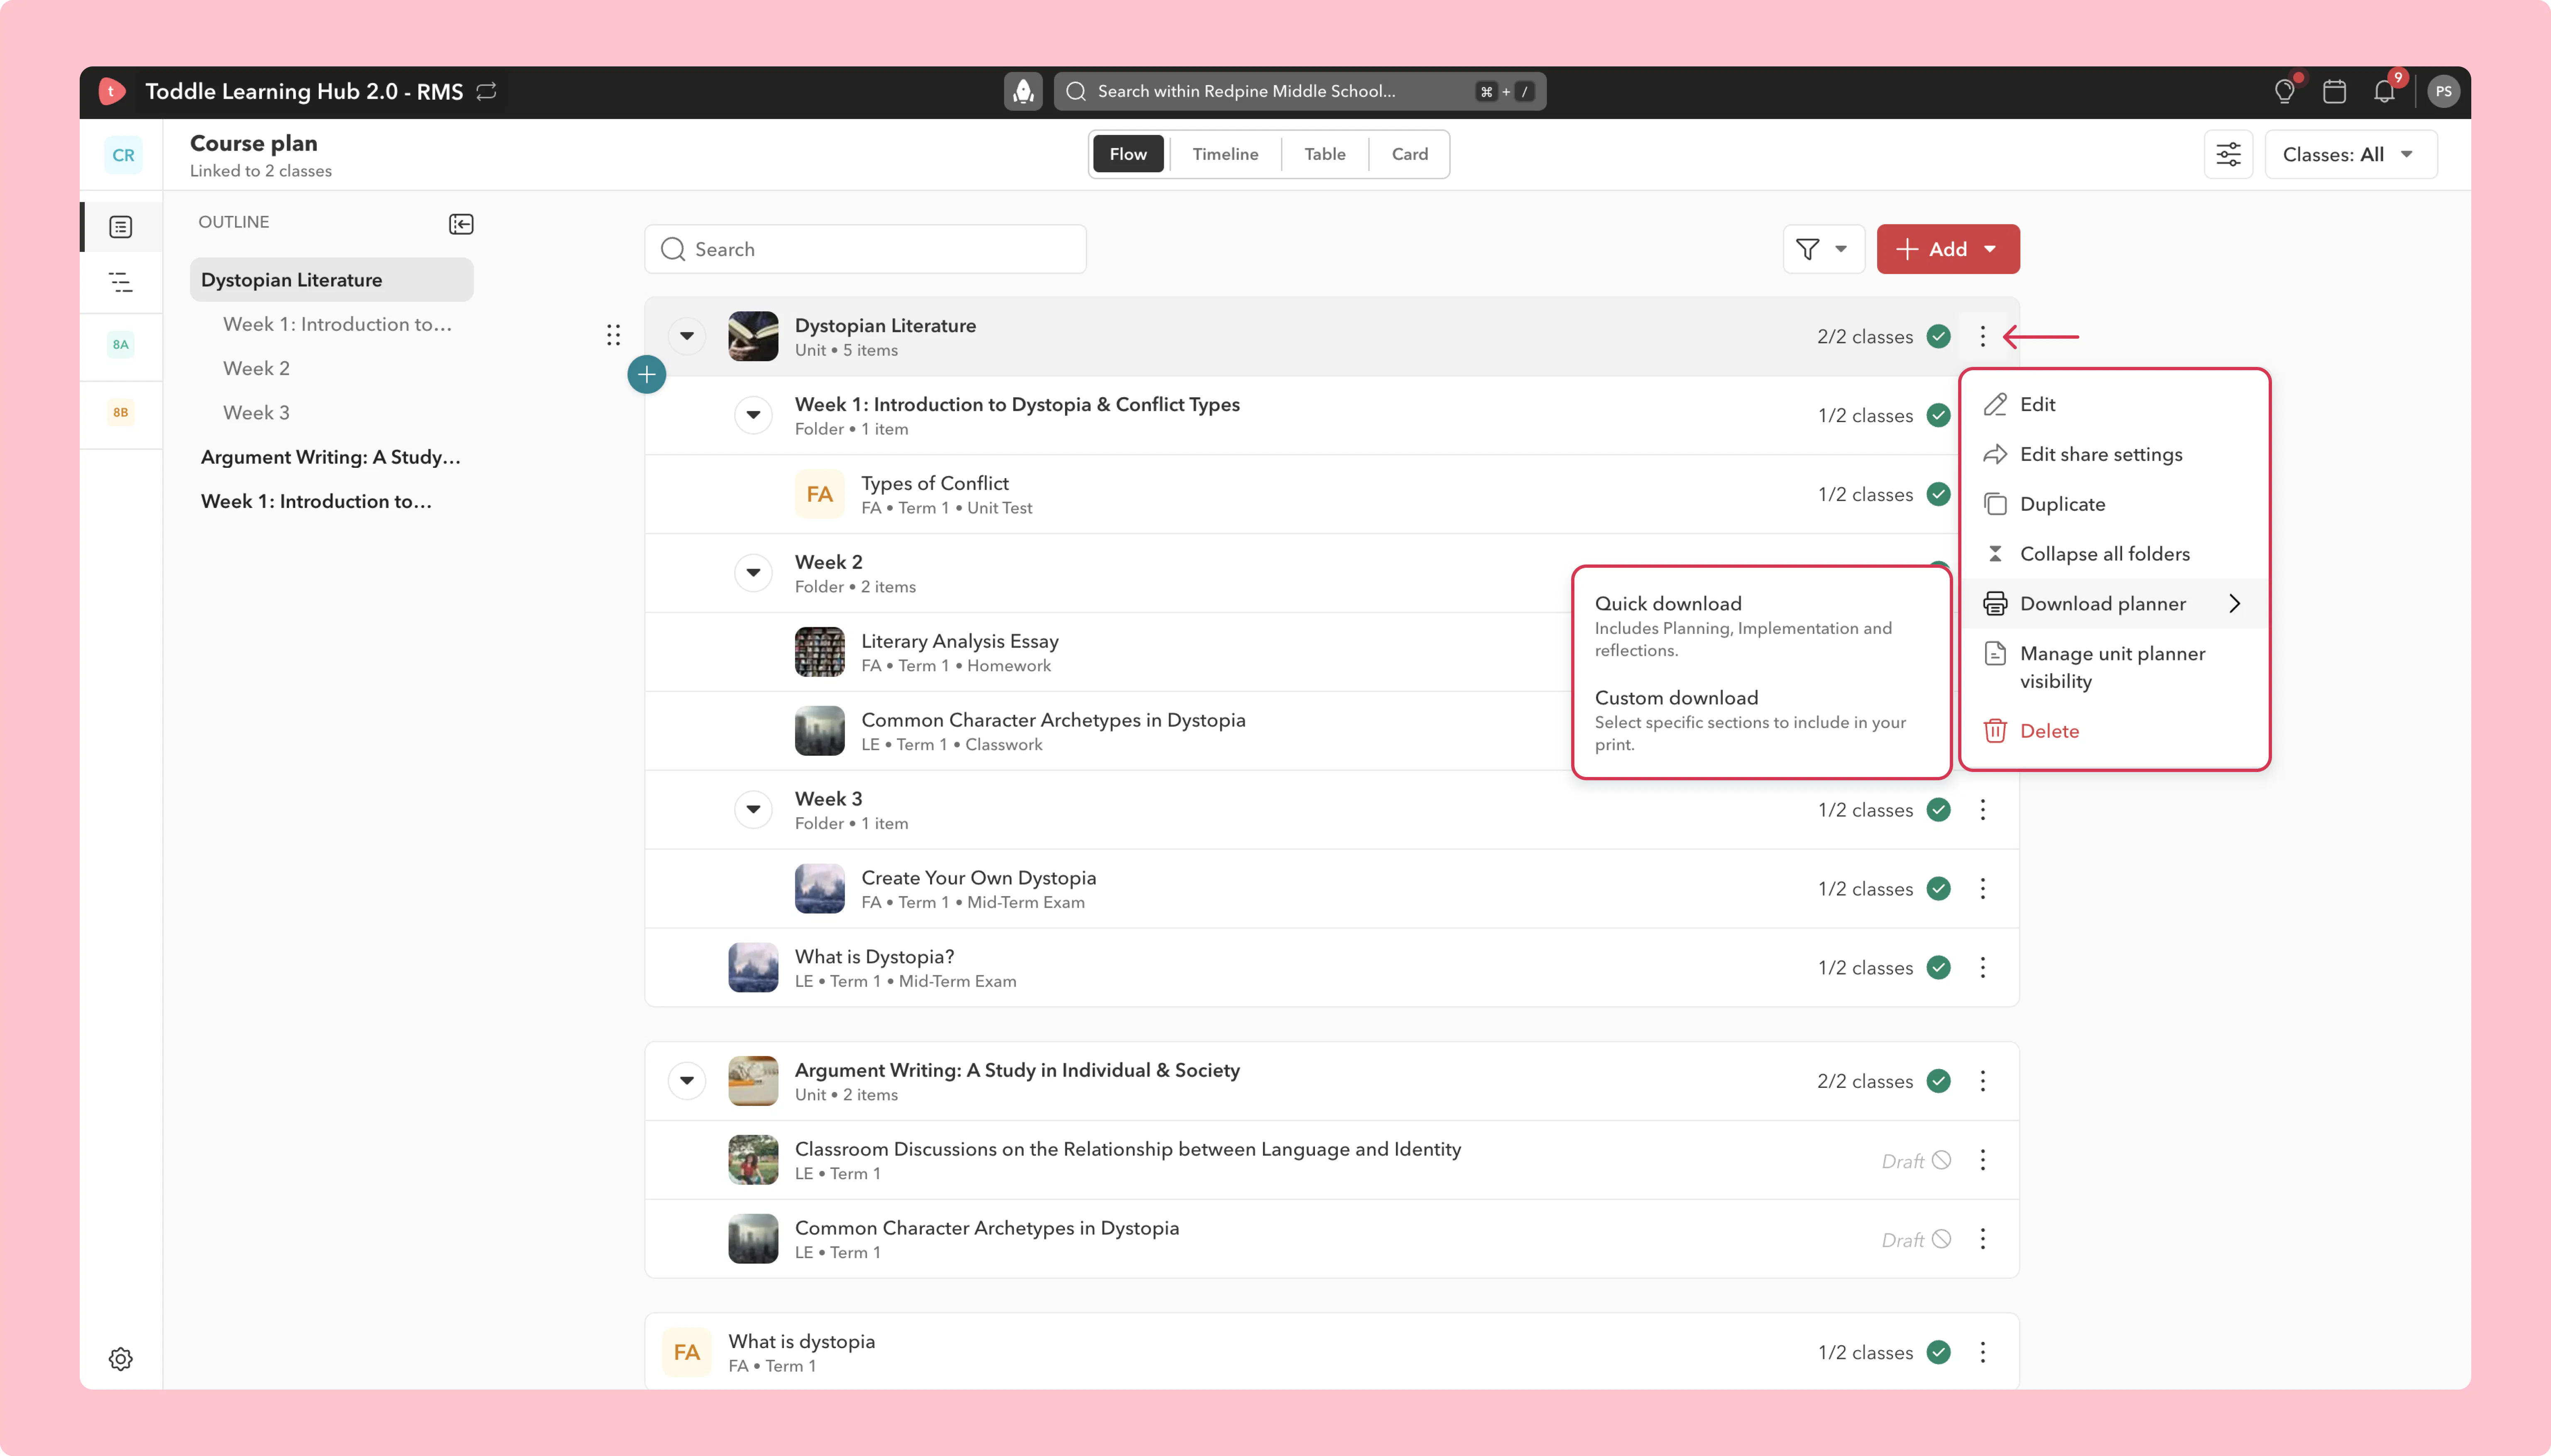Open three-dot menu for Classroom Discussions item
This screenshot has height=1456, width=2551.
(1983, 1160)
